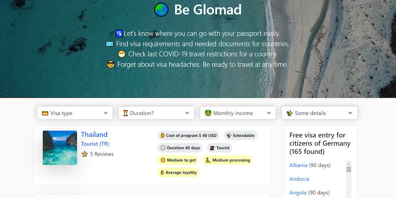Viewport: 396px width, 198px height.
Task: Open the Visa type dropdown
Action: tap(75, 113)
